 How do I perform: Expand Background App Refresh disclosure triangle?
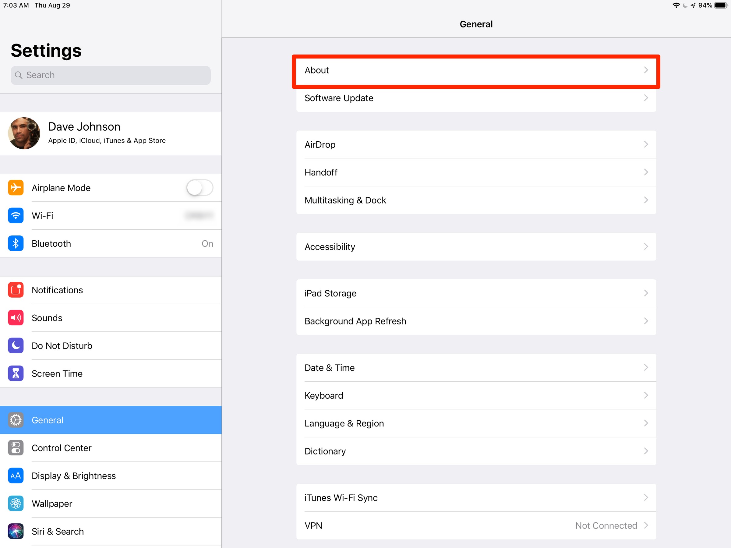coord(647,321)
